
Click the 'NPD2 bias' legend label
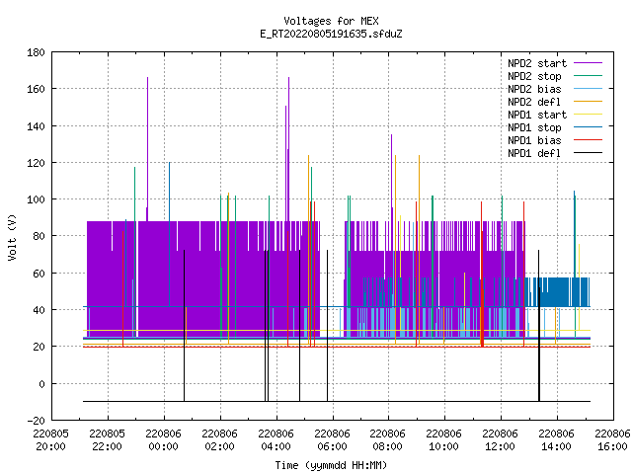tap(534, 89)
